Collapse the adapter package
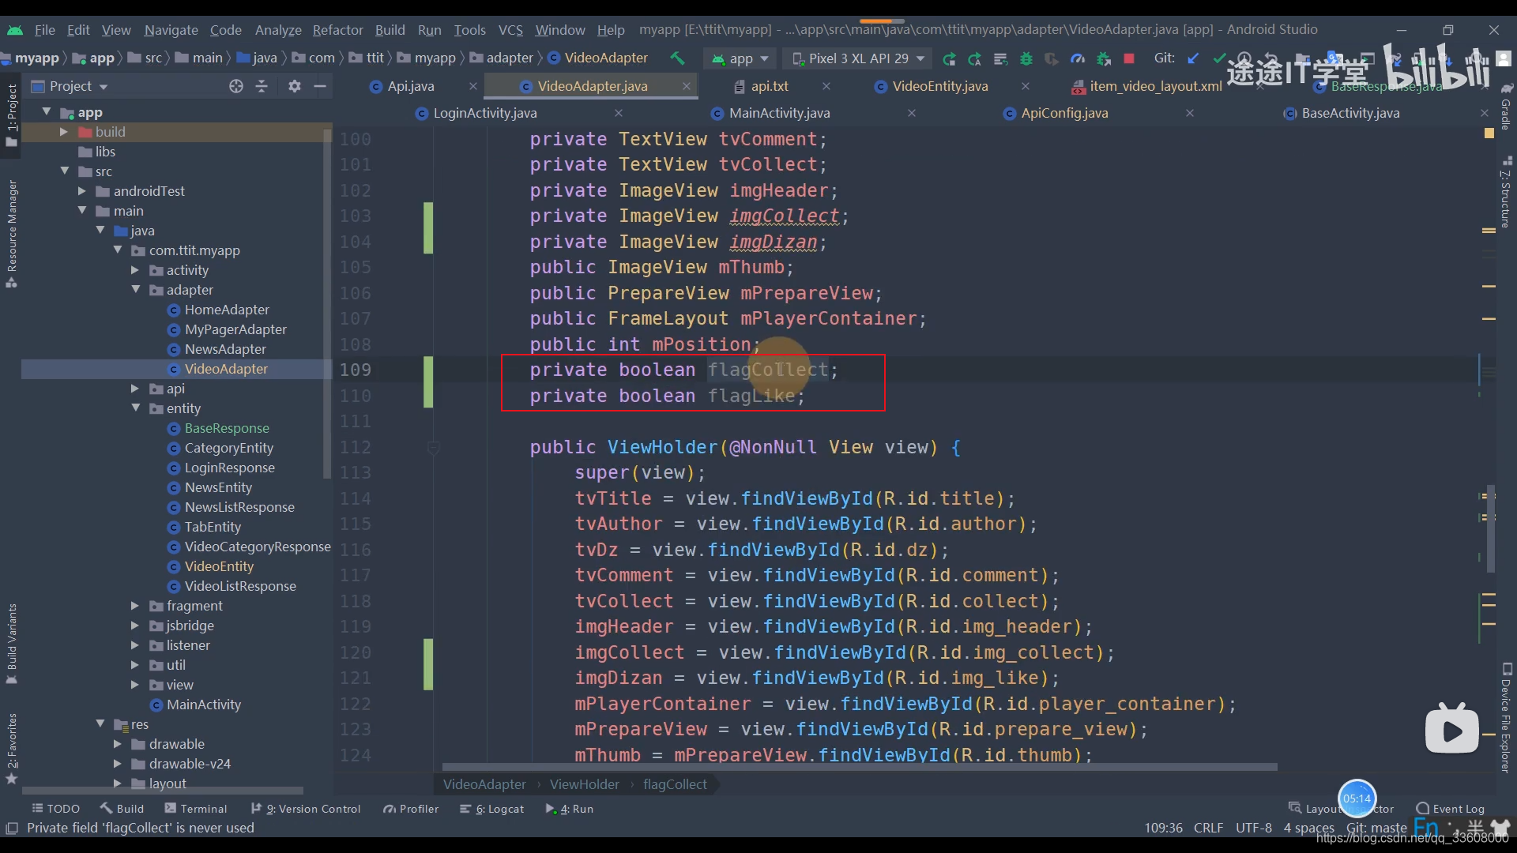1517x853 pixels. pos(135,290)
